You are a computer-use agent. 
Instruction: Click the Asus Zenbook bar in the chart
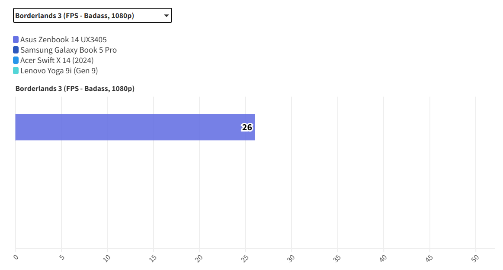[x=130, y=127]
